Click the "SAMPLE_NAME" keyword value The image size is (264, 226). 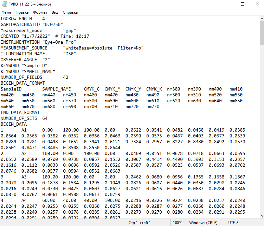point(38,71)
